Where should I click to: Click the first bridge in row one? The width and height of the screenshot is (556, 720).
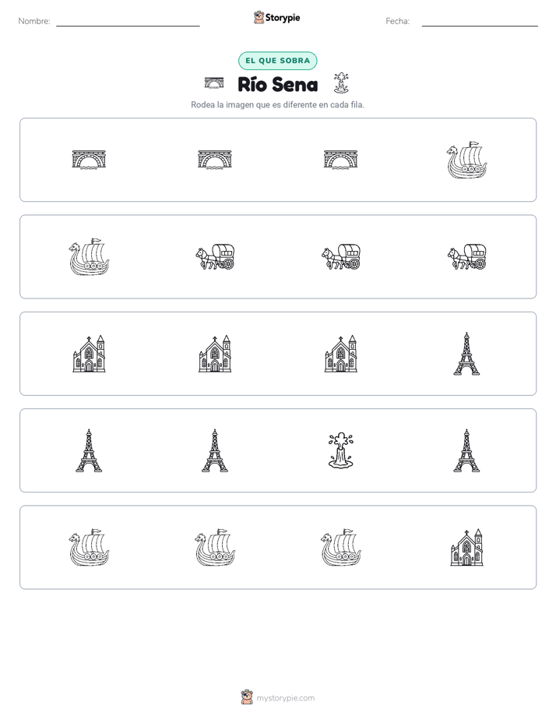click(x=89, y=160)
